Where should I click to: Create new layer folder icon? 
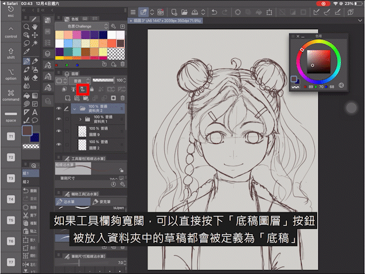(x=86, y=98)
